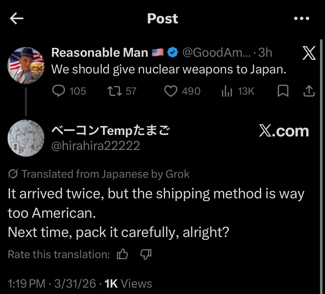Click the verified badge next to Reasonable Man

click(x=172, y=52)
